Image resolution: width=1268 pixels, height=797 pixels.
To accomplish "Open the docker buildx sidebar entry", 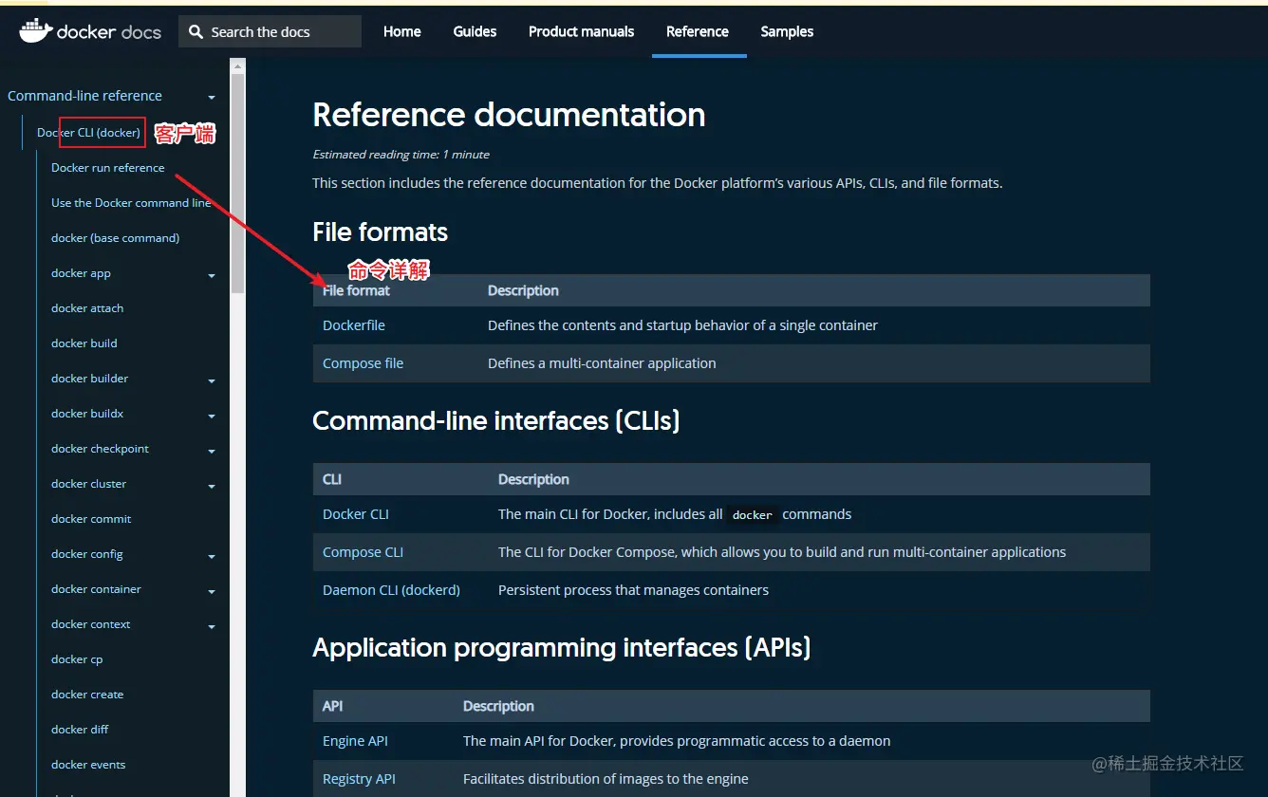I will [x=87, y=414].
